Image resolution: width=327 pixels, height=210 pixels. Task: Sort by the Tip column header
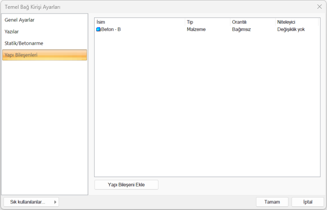tap(207, 22)
